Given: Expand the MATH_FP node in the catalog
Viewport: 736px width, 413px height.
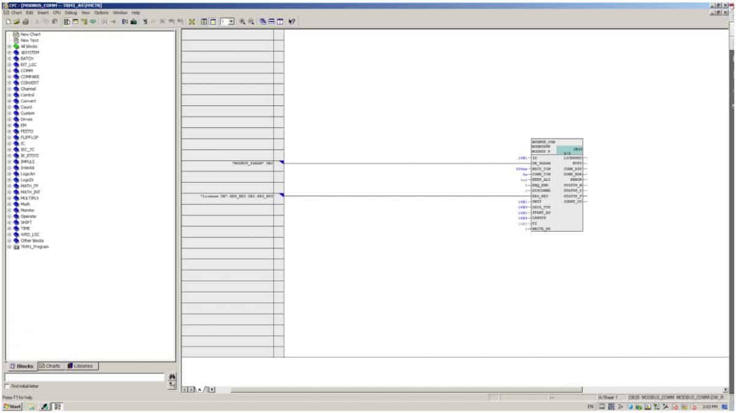Looking at the screenshot, I should point(9,184).
